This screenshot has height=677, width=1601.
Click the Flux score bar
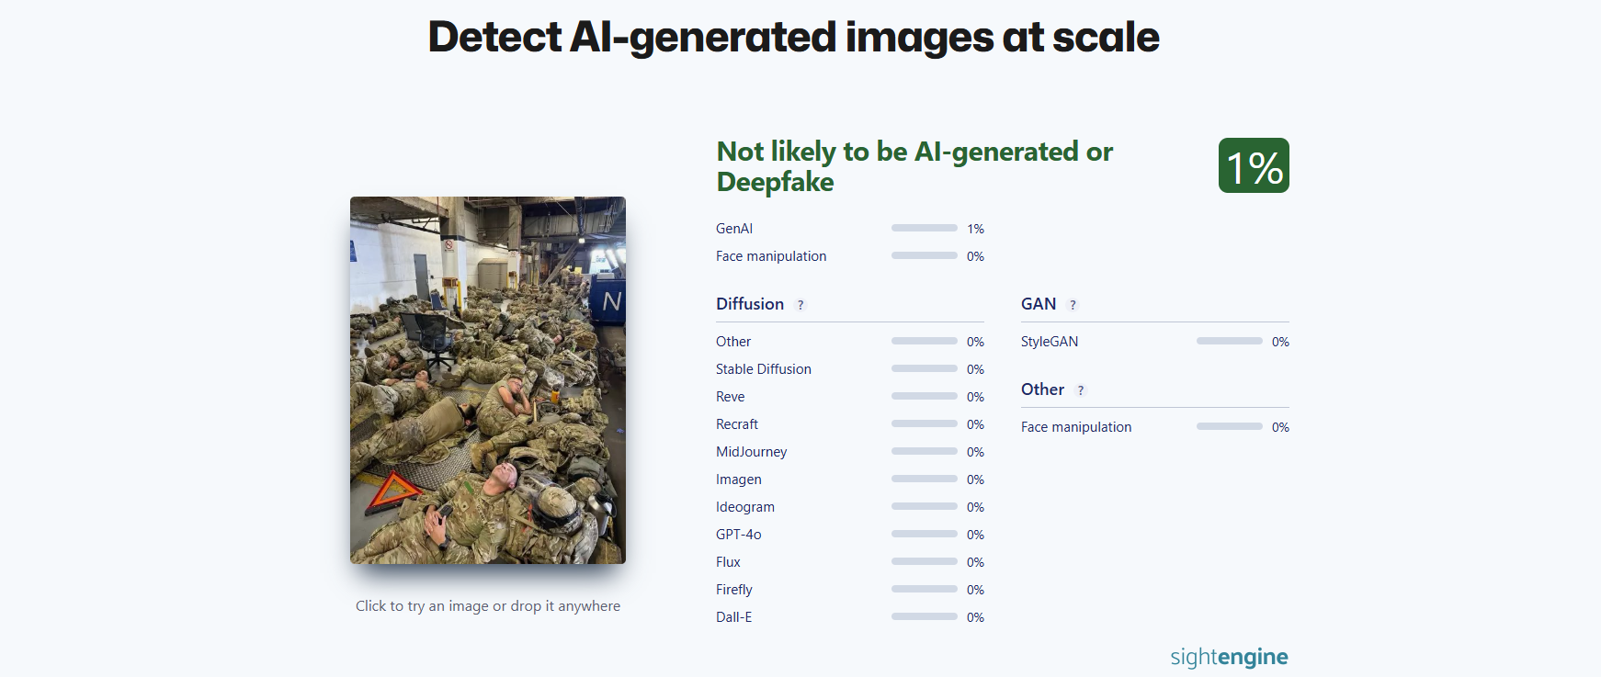point(925,561)
